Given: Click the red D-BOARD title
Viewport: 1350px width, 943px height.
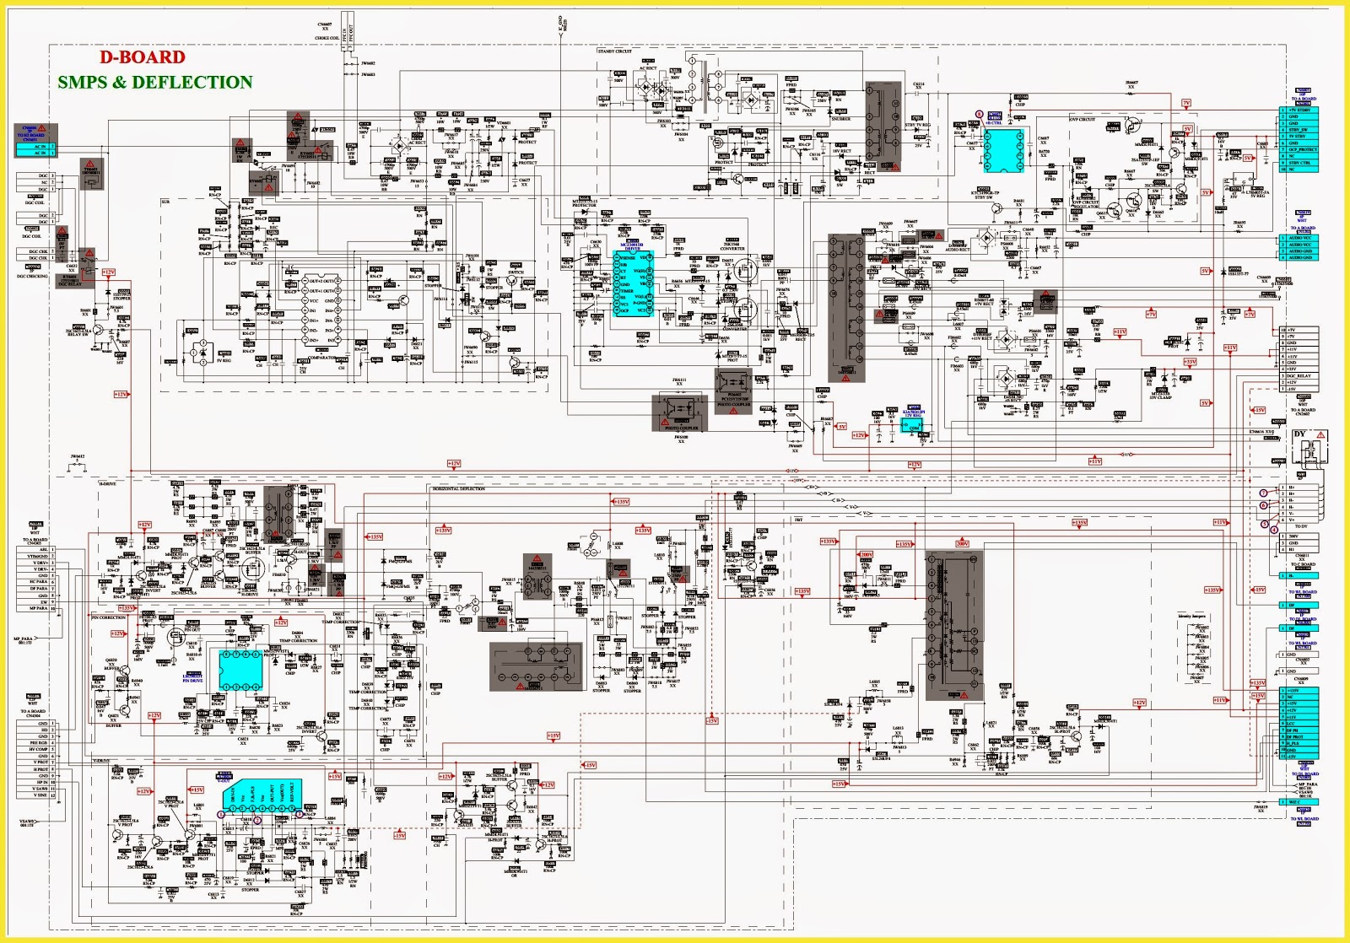Looking at the screenshot, I should 143,57.
